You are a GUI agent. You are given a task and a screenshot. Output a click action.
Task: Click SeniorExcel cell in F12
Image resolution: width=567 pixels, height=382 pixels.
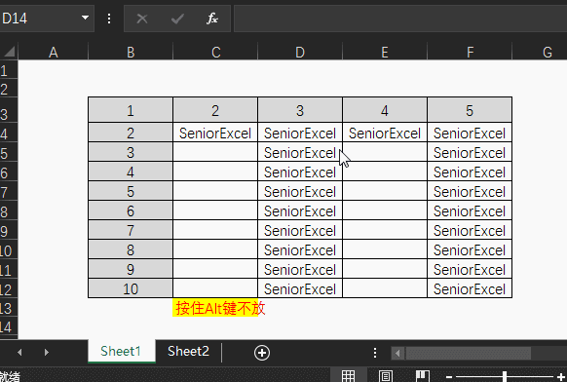click(470, 288)
